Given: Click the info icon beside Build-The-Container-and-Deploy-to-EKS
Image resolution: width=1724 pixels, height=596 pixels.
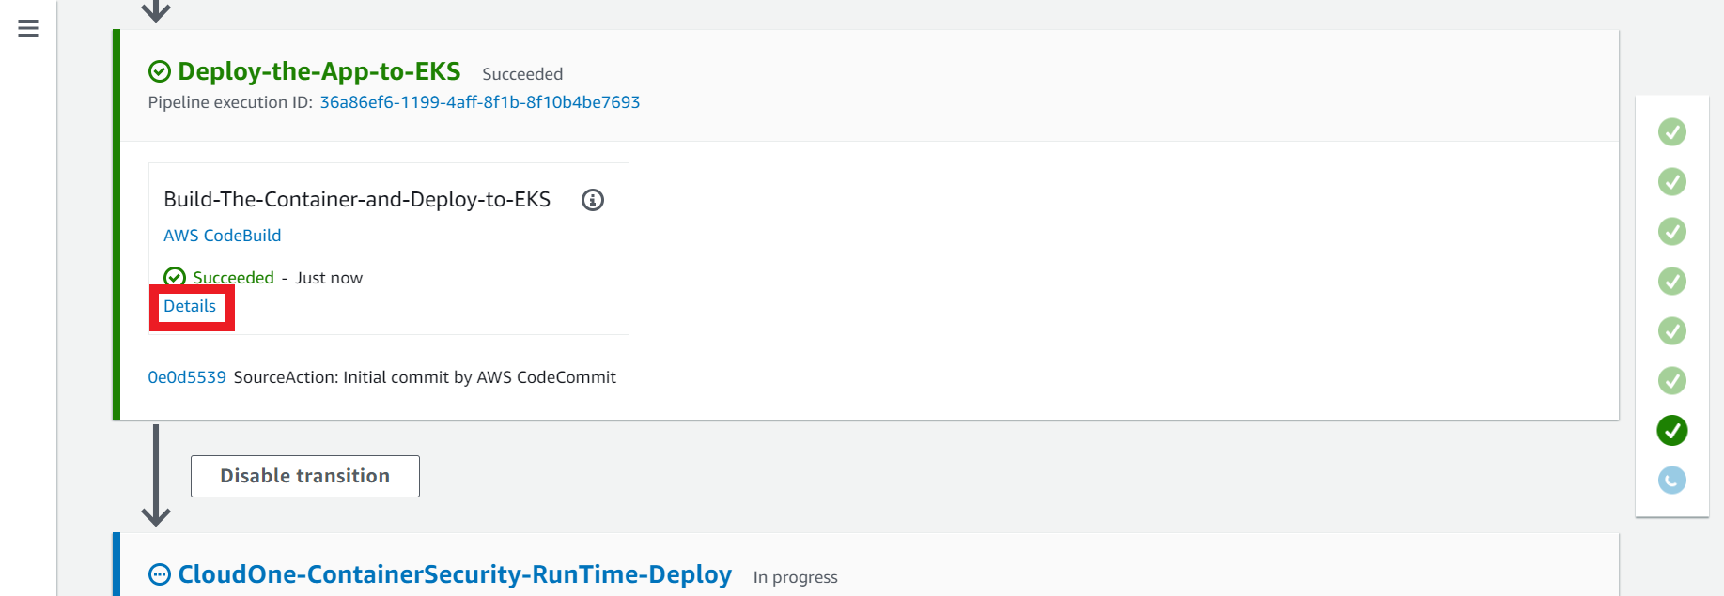Looking at the screenshot, I should click(593, 200).
